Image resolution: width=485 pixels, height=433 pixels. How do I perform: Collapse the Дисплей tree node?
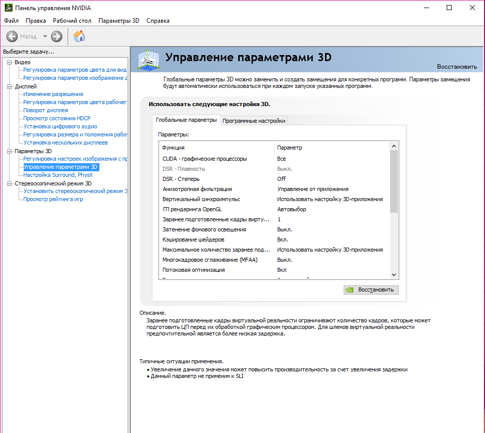9,86
